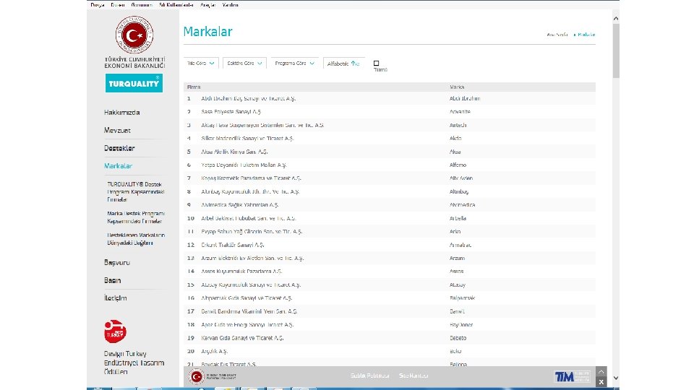Screen dimensions: 694x390
Task: Click the Bebeto brand cell
Action: coord(458,338)
